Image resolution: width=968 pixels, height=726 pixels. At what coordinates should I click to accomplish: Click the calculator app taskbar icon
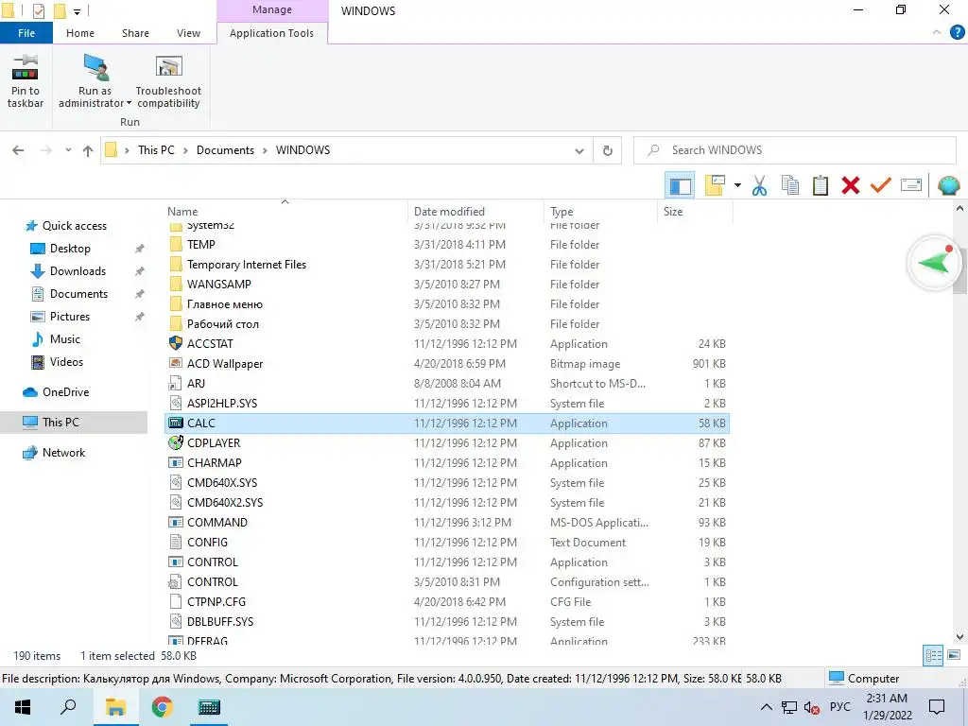(x=209, y=707)
